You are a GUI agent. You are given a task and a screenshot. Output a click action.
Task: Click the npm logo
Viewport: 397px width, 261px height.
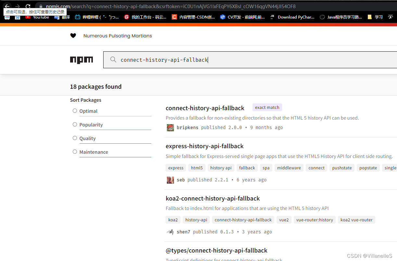tap(81, 60)
